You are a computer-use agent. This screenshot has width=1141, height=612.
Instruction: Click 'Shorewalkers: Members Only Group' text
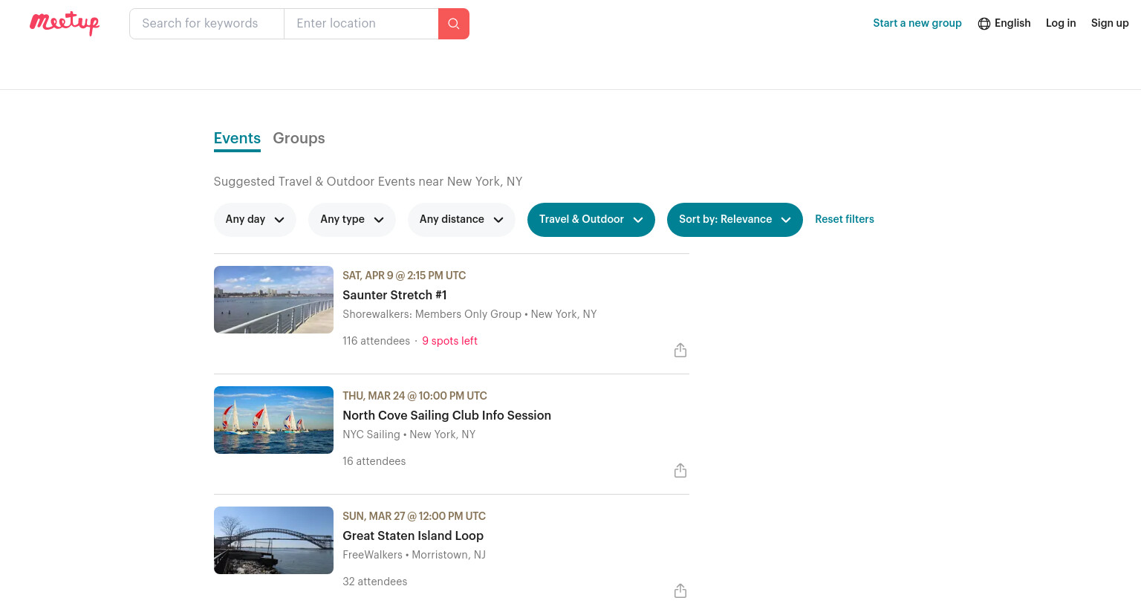pos(432,314)
